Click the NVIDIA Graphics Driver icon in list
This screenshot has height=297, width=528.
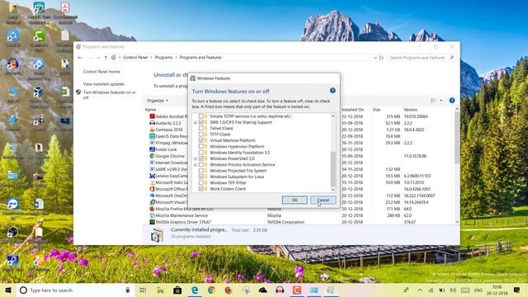[x=152, y=222]
